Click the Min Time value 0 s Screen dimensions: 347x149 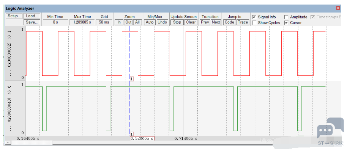[55, 22]
